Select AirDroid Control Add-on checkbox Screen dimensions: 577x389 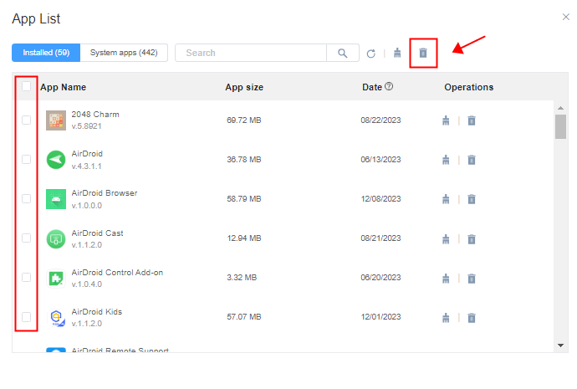pos(26,278)
